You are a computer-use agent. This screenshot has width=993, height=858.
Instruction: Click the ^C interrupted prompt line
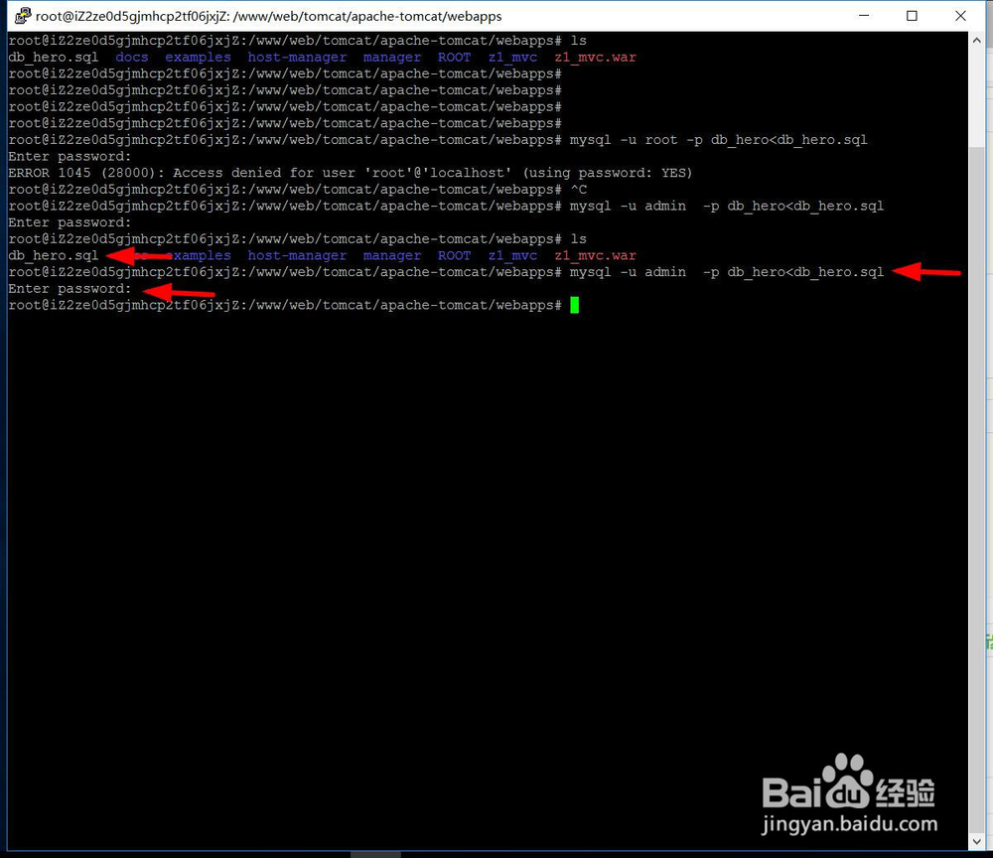298,190
